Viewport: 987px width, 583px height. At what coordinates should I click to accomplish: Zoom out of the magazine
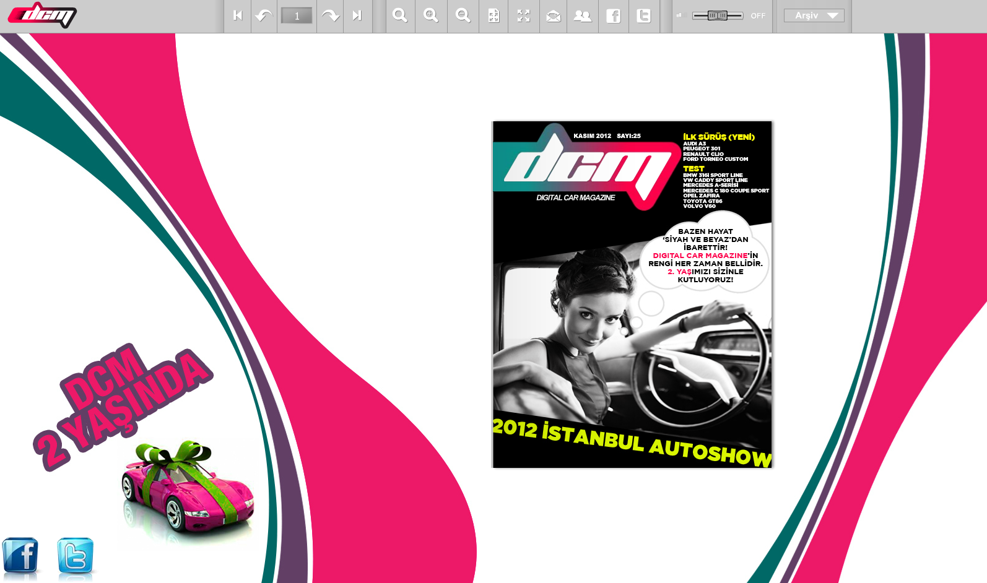click(463, 16)
